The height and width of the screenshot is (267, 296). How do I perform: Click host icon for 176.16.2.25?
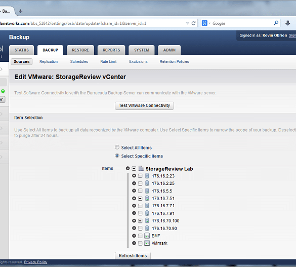coord(147,183)
